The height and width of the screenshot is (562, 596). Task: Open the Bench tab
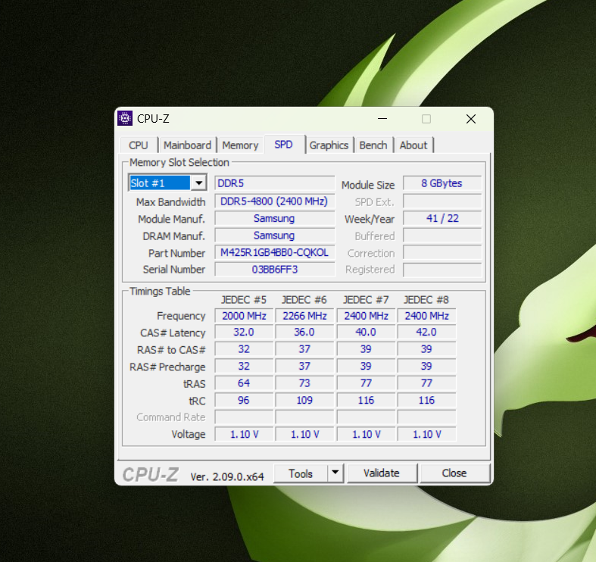pos(373,145)
